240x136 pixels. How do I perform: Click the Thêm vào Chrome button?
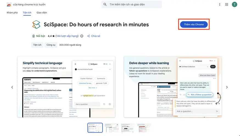(x=194, y=24)
